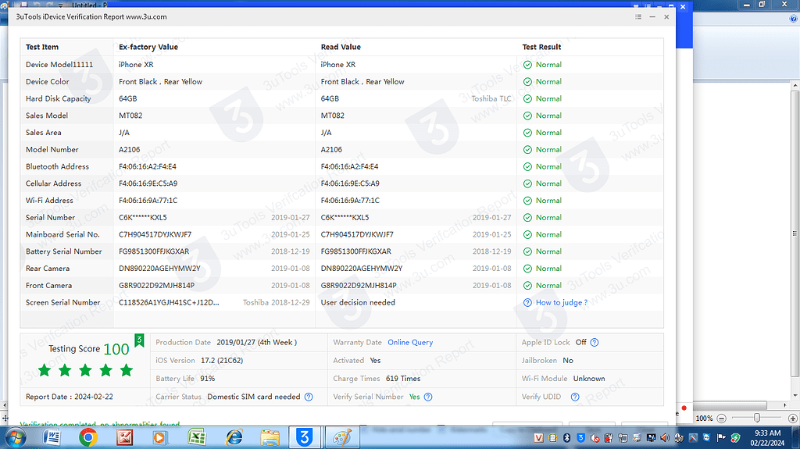Open the report options list icon
This screenshot has height=449, width=800.
tap(638, 17)
